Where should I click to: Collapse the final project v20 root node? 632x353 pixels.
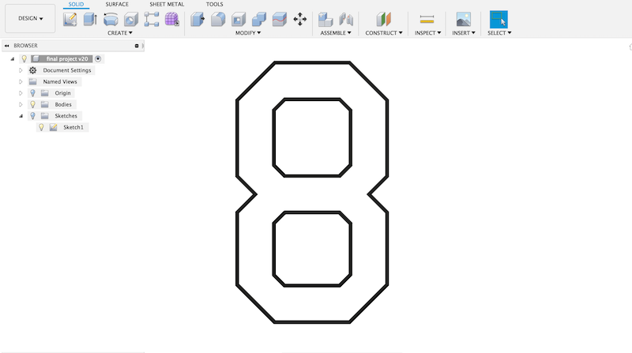pos(13,59)
